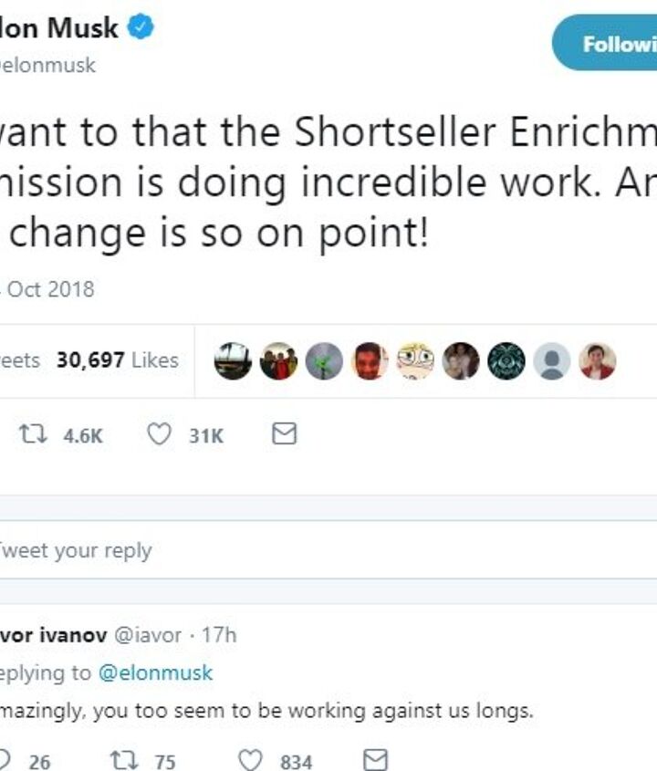The height and width of the screenshot is (771, 657).
Task: Open the teal-patterned liker avatar
Action: 506,361
